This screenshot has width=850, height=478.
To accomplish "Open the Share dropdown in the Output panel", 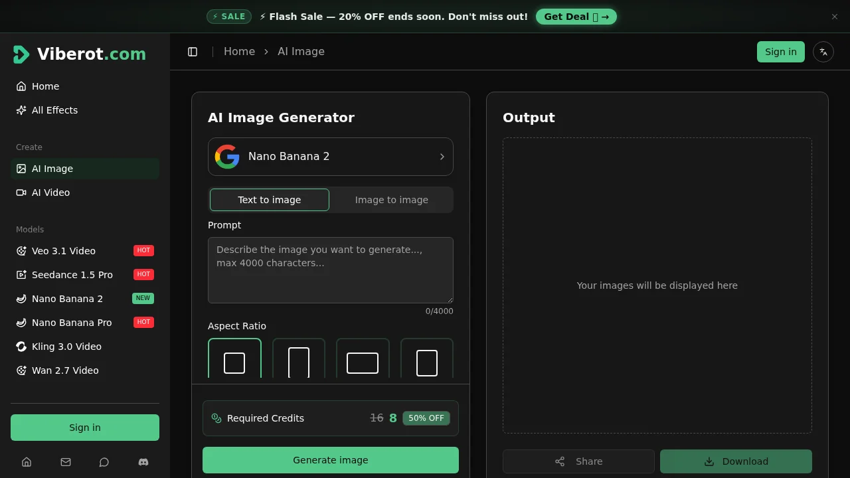I will [x=578, y=461].
